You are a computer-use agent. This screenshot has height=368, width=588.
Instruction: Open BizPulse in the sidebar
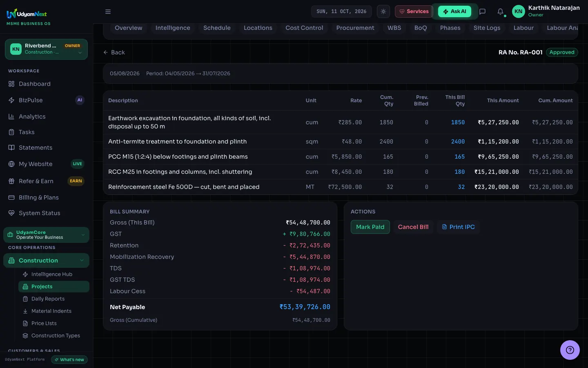(x=46, y=100)
